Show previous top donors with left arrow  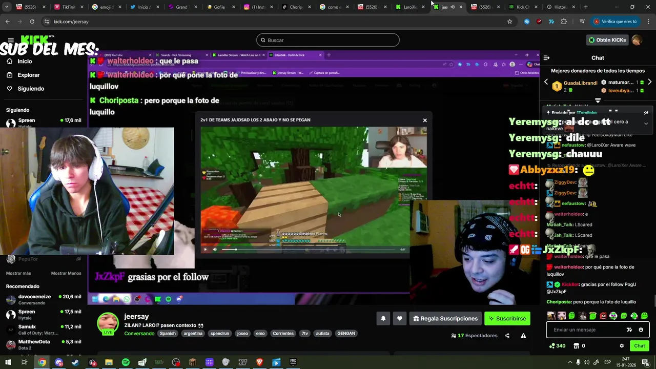(x=546, y=82)
